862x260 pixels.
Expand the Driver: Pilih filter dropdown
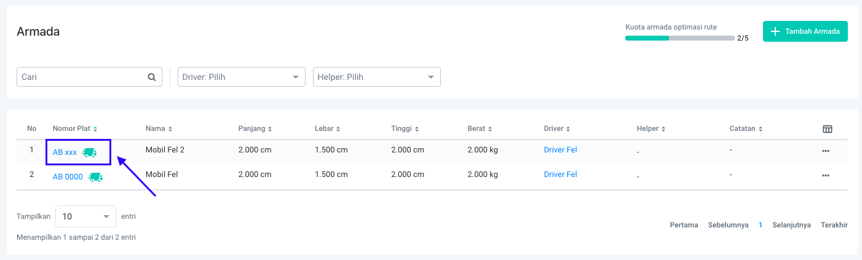tap(241, 77)
